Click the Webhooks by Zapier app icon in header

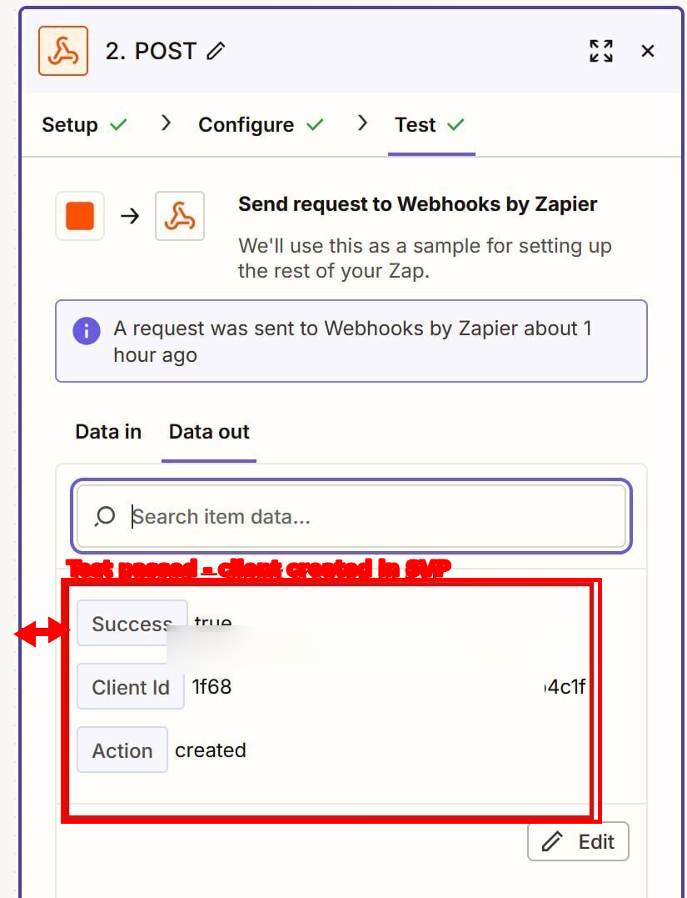pos(63,50)
